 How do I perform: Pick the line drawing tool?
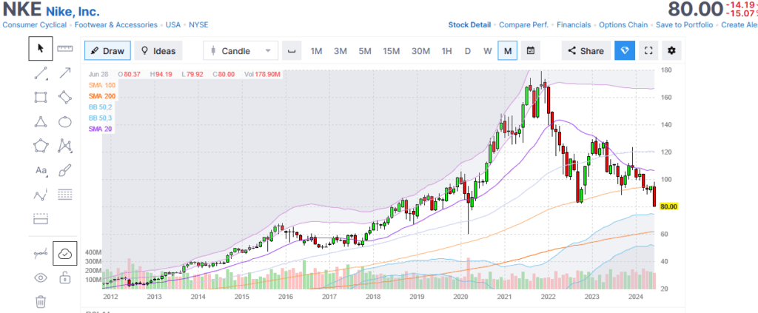pyautogui.click(x=41, y=73)
